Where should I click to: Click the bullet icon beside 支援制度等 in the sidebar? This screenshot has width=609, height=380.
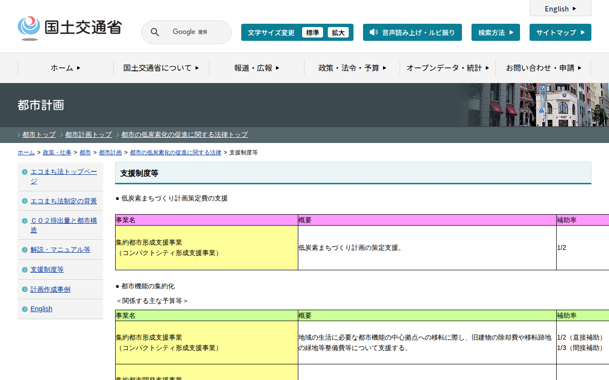[25, 270]
